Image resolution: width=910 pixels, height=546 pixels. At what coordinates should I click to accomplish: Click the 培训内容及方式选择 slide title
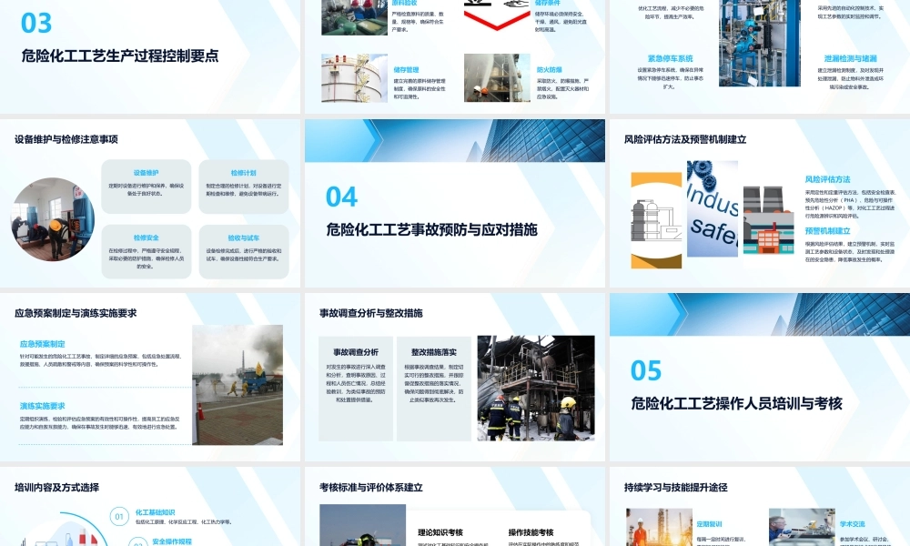[x=56, y=488]
